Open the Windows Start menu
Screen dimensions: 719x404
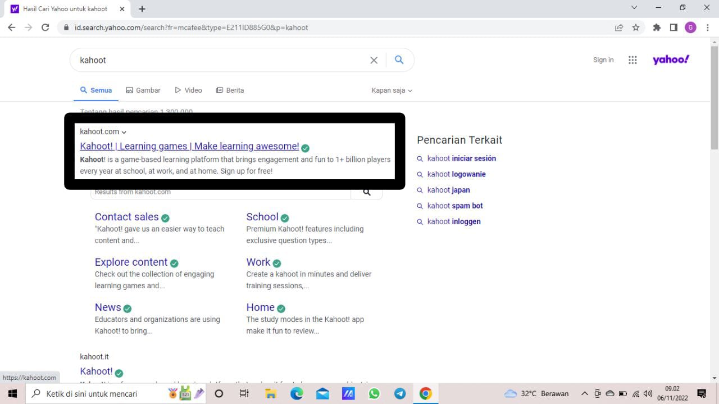(x=12, y=393)
